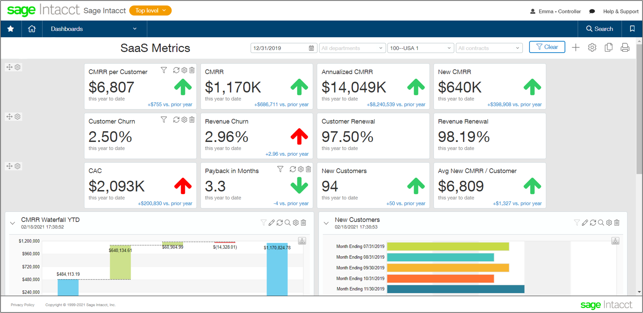The image size is (643, 313).
Task: Delete the CMRR per Customer card
Action: 192,70
